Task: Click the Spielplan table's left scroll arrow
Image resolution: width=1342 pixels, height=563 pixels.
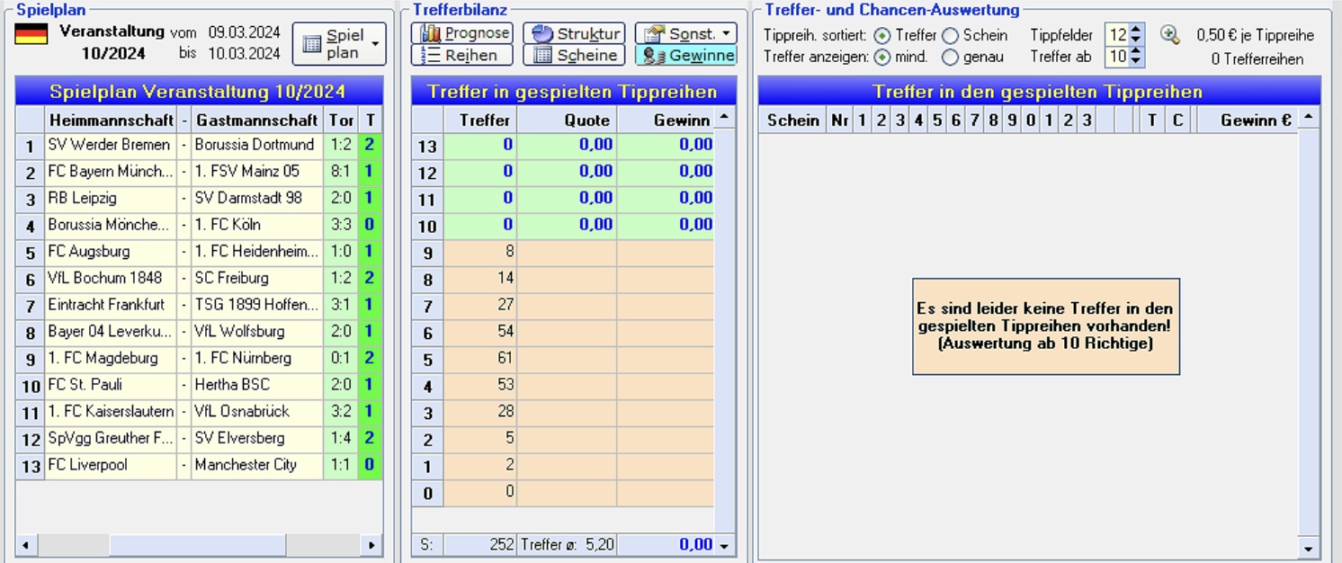Action: coord(25,545)
